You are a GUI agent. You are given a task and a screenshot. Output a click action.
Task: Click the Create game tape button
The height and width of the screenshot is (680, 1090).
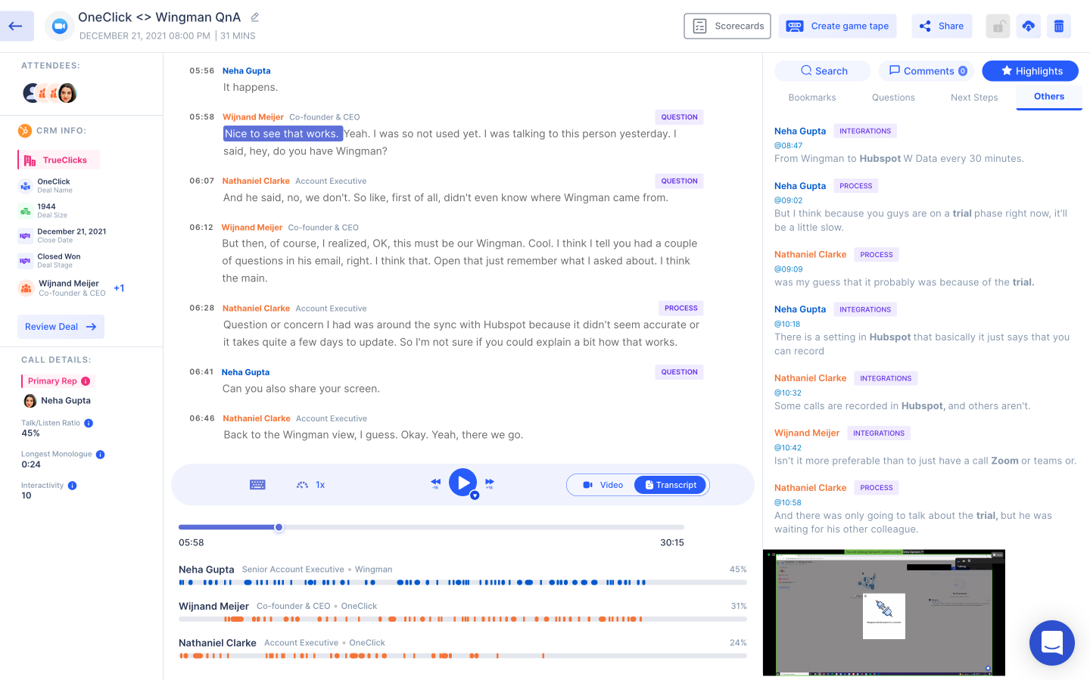pyautogui.click(x=837, y=26)
